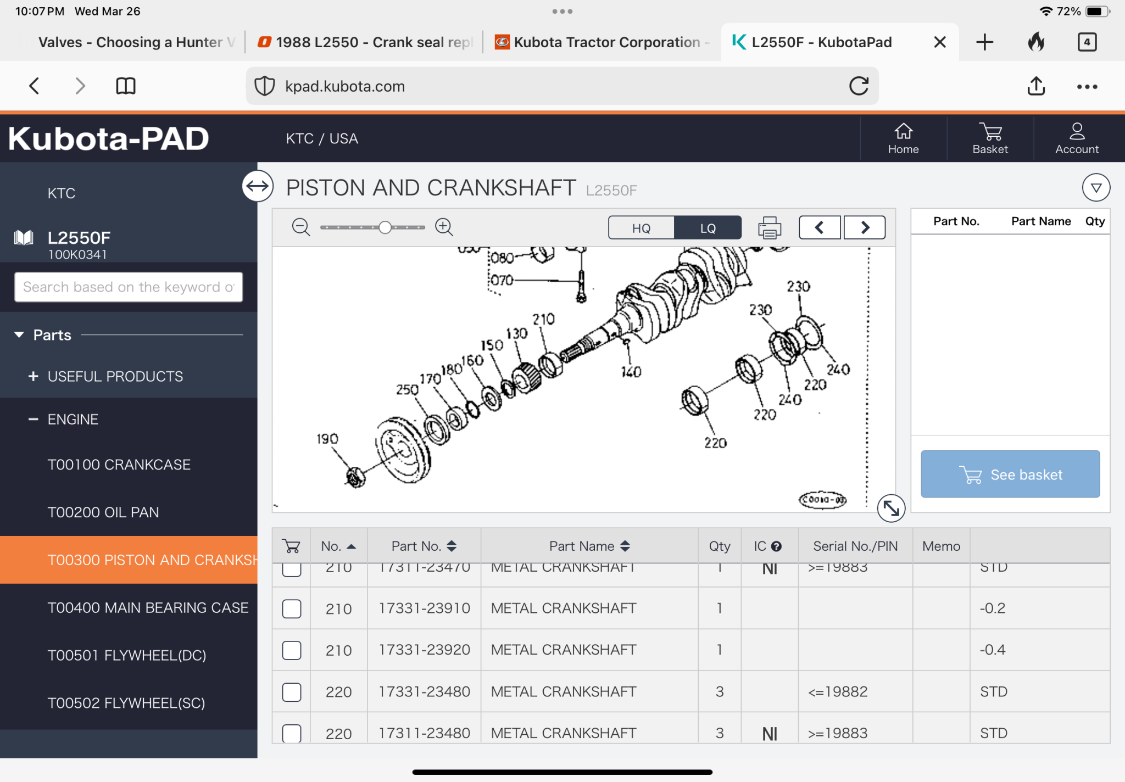The height and width of the screenshot is (782, 1125).
Task: Focus the keyword search field
Action: coord(129,287)
